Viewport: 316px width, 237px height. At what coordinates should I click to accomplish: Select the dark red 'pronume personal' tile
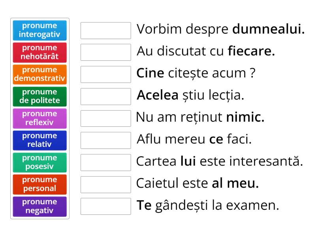coord(39,184)
